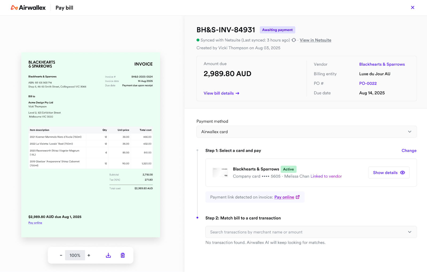Click the Airwallex logo
427x272 pixels.
click(x=28, y=8)
